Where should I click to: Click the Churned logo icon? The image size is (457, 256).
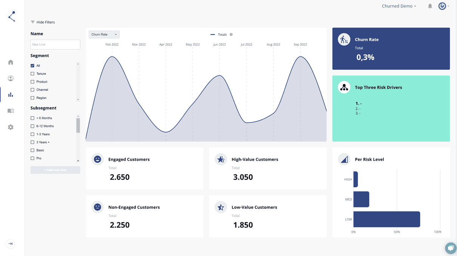coord(12,16)
